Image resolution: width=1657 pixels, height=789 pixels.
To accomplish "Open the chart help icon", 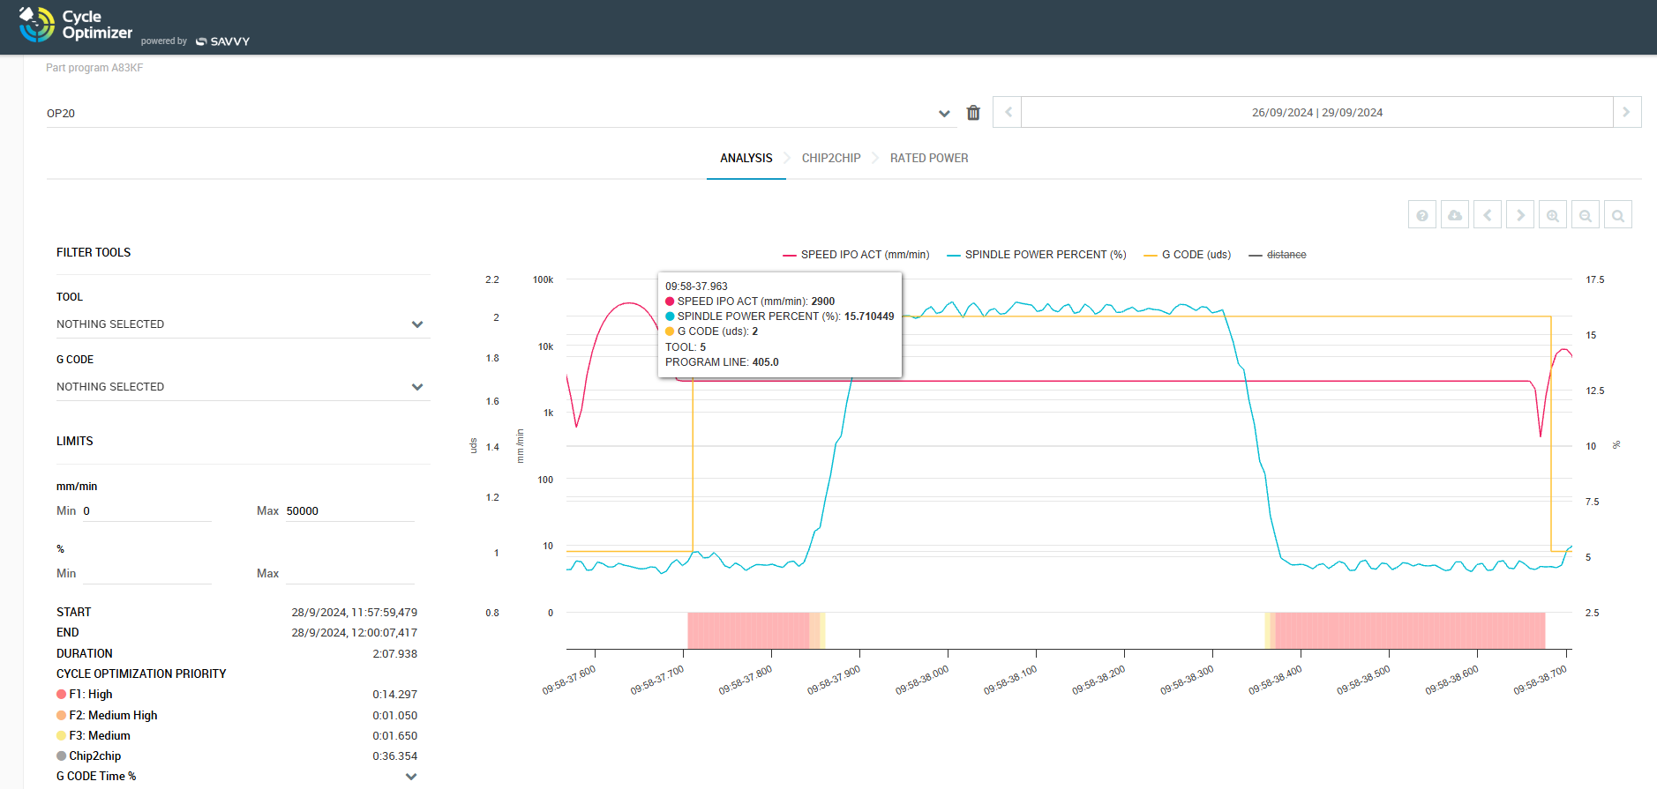I will [x=1421, y=215].
